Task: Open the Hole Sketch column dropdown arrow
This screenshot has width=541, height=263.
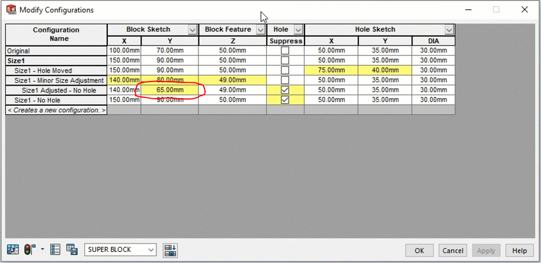Action: click(449, 30)
